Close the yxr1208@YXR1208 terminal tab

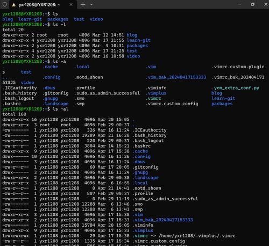pos(71,4)
